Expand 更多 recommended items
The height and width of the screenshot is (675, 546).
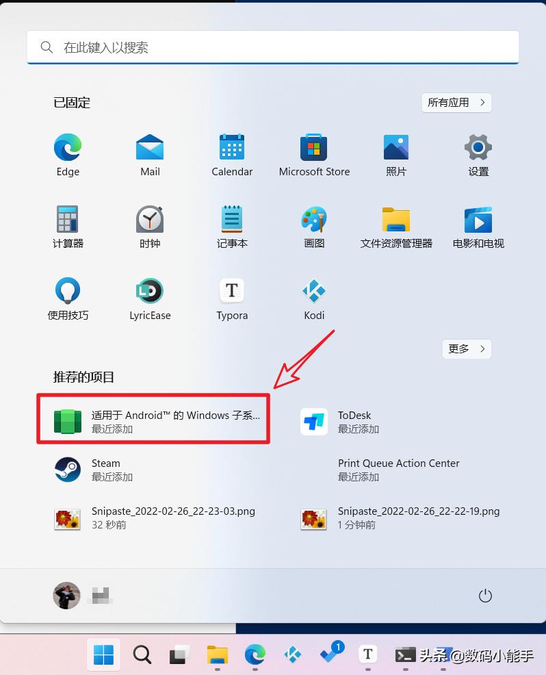[x=467, y=348]
